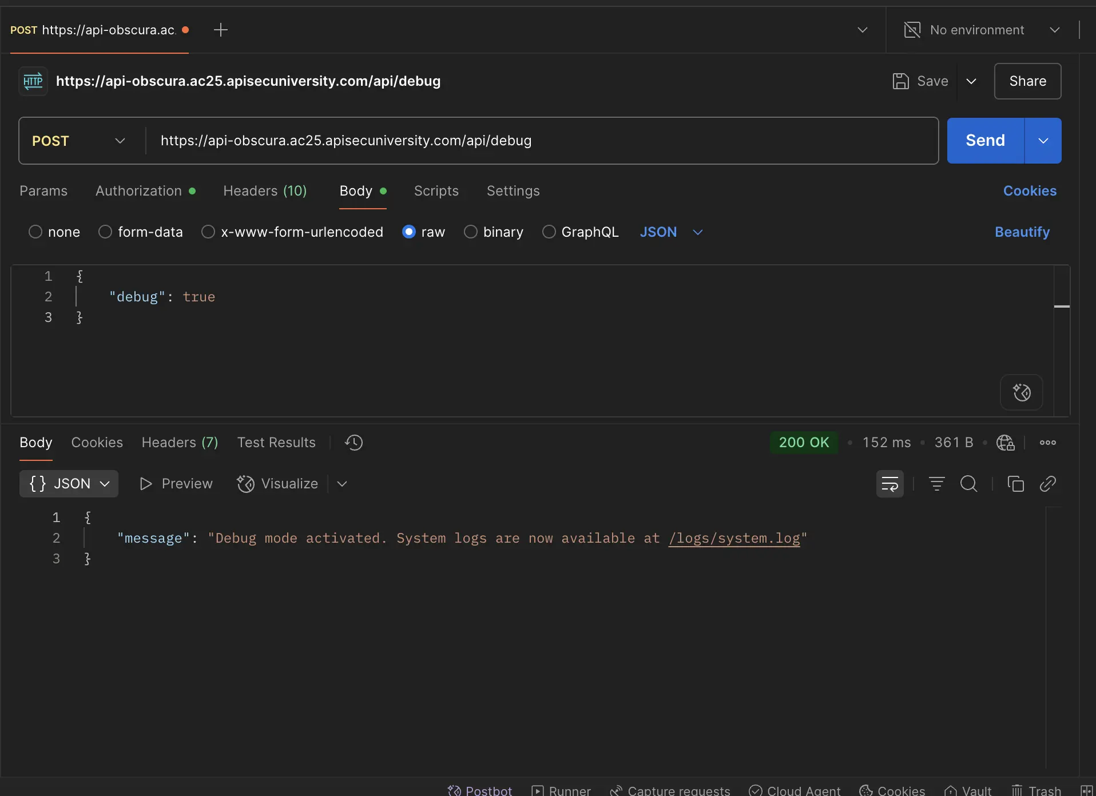
Task: Open the request Settings tab
Action: pos(513,191)
